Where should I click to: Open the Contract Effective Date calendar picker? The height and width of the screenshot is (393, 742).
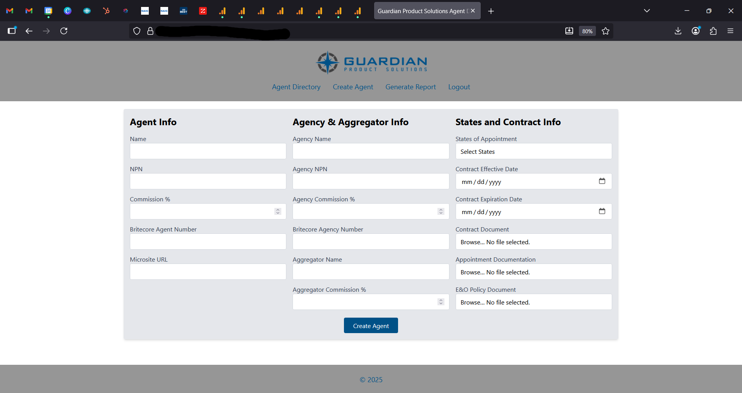602,181
